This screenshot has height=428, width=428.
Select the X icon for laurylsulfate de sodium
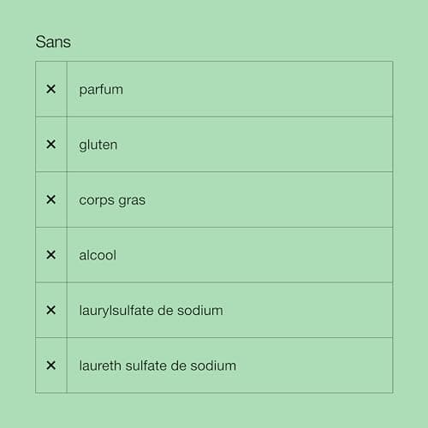pyautogui.click(x=51, y=310)
